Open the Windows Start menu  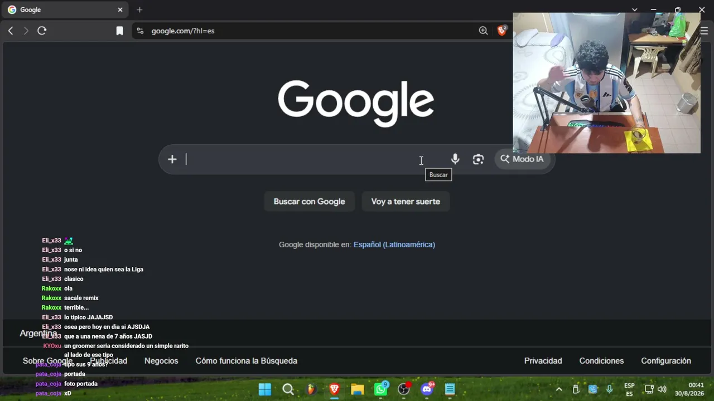[x=265, y=389]
